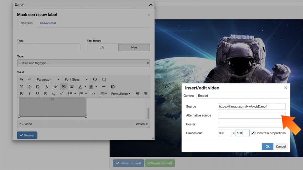Click the 'p » video' path in the editor status bar

pos(26,124)
